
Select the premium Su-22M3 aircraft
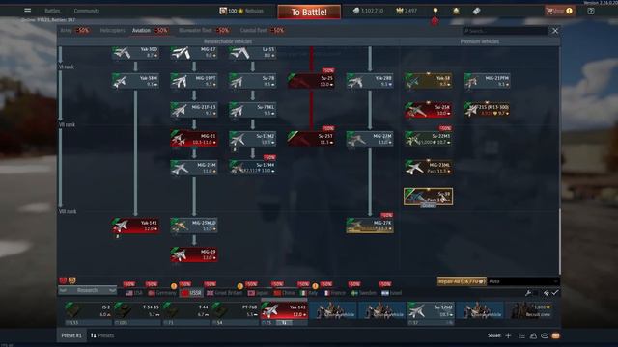pos(428,139)
